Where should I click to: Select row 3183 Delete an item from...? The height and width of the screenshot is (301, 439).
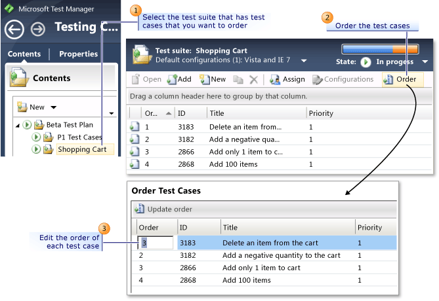(x=280, y=127)
